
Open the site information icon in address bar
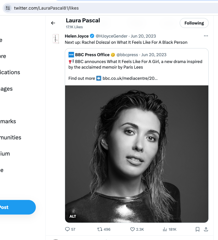tap(8, 8)
